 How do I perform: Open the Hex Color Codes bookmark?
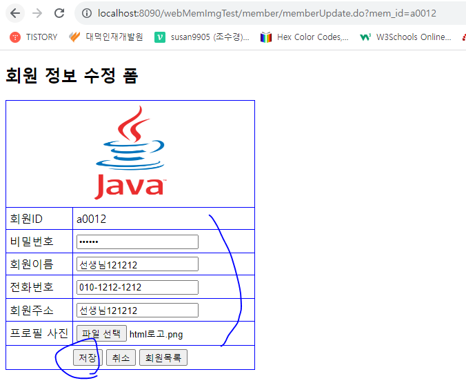click(304, 37)
